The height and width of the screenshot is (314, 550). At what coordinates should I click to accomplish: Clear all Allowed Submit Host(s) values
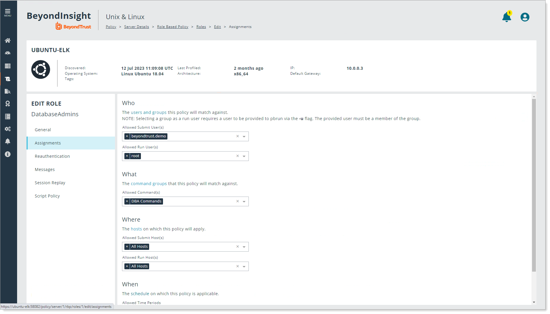pos(238,247)
